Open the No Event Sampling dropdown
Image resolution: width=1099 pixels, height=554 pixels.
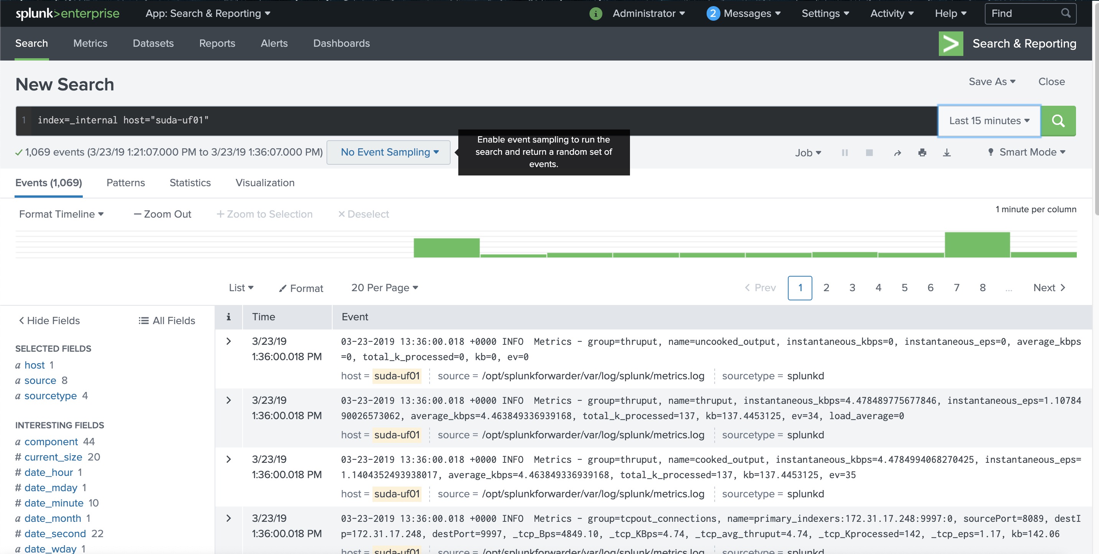coord(388,152)
